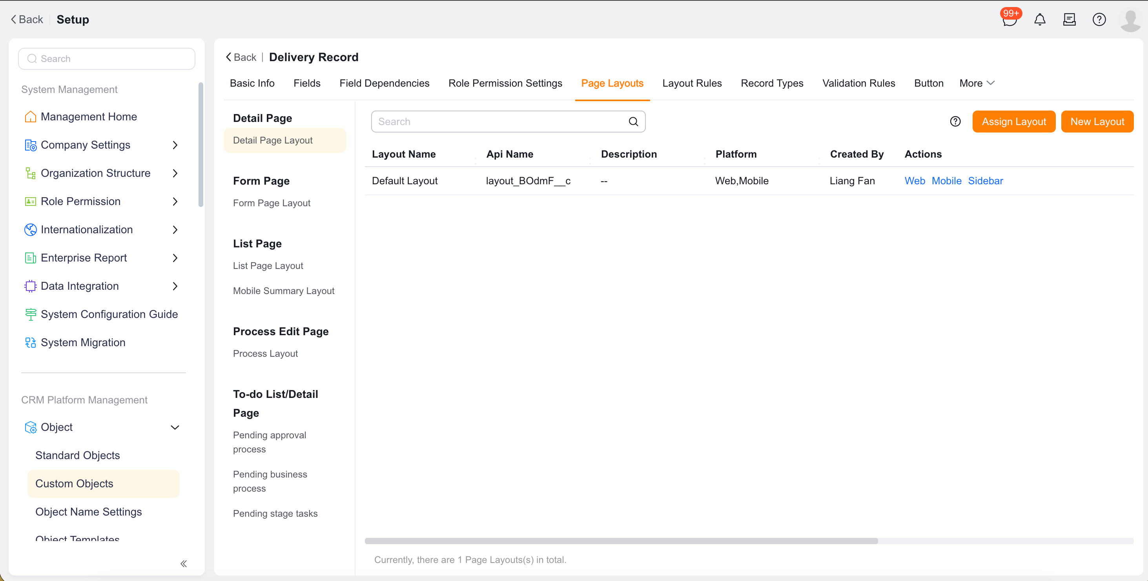
Task: Open Standard Objects in sidebar
Action: [78, 456]
